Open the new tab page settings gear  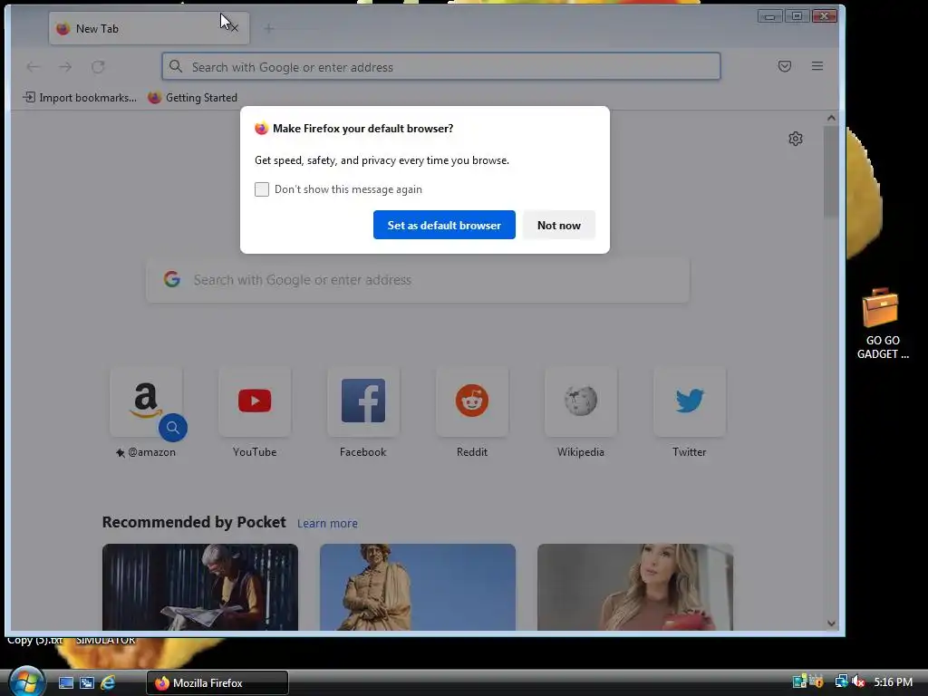(796, 139)
